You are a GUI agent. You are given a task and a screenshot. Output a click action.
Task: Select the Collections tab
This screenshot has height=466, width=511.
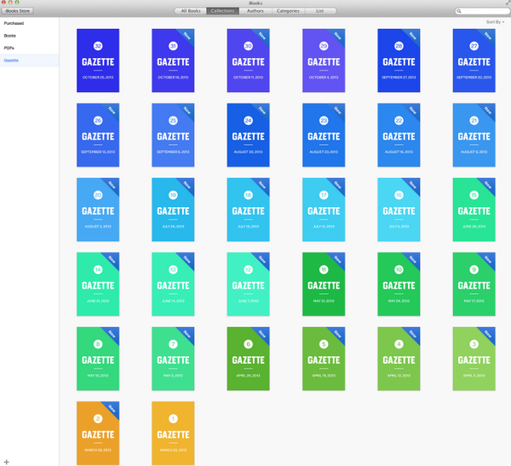(x=222, y=11)
